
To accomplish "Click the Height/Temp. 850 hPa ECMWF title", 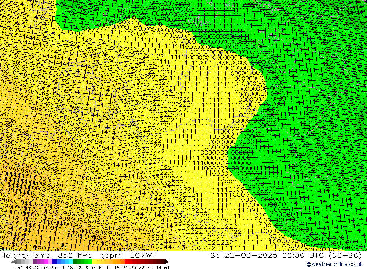I will 78,255.
